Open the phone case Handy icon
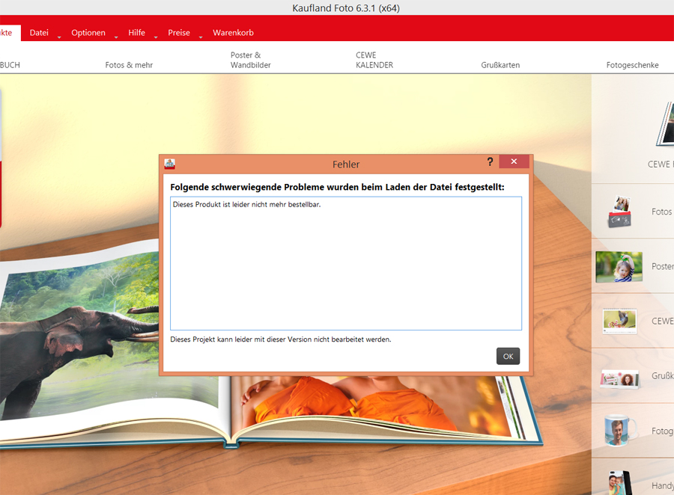The image size is (674, 495). coord(620,483)
